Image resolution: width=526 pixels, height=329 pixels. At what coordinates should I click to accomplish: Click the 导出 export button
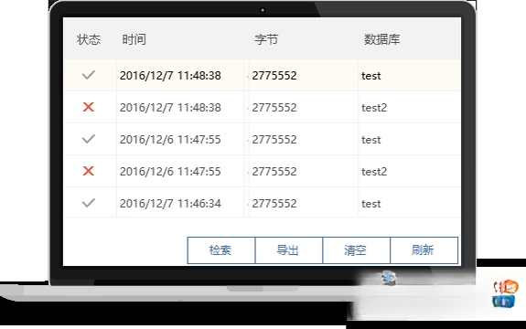pos(289,250)
